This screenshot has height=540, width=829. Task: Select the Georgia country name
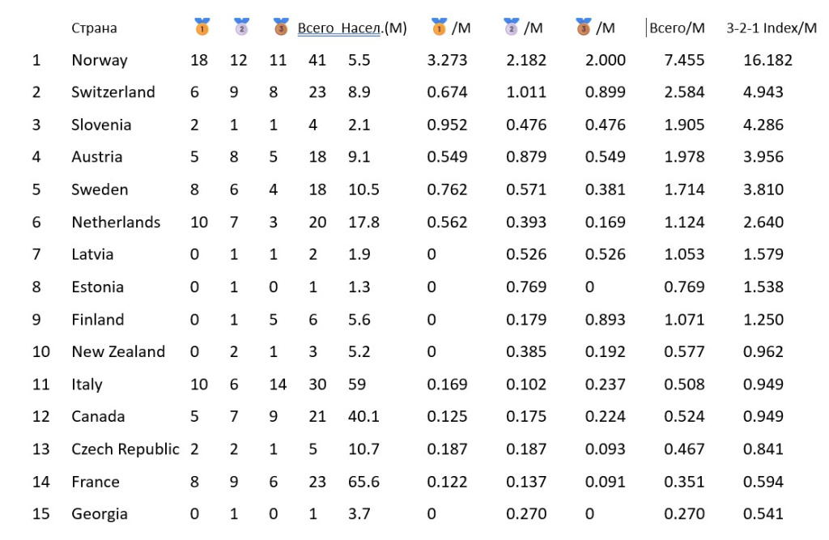click(x=100, y=514)
